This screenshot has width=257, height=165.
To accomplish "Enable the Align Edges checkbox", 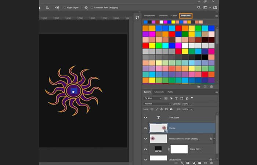I will point(65,7).
